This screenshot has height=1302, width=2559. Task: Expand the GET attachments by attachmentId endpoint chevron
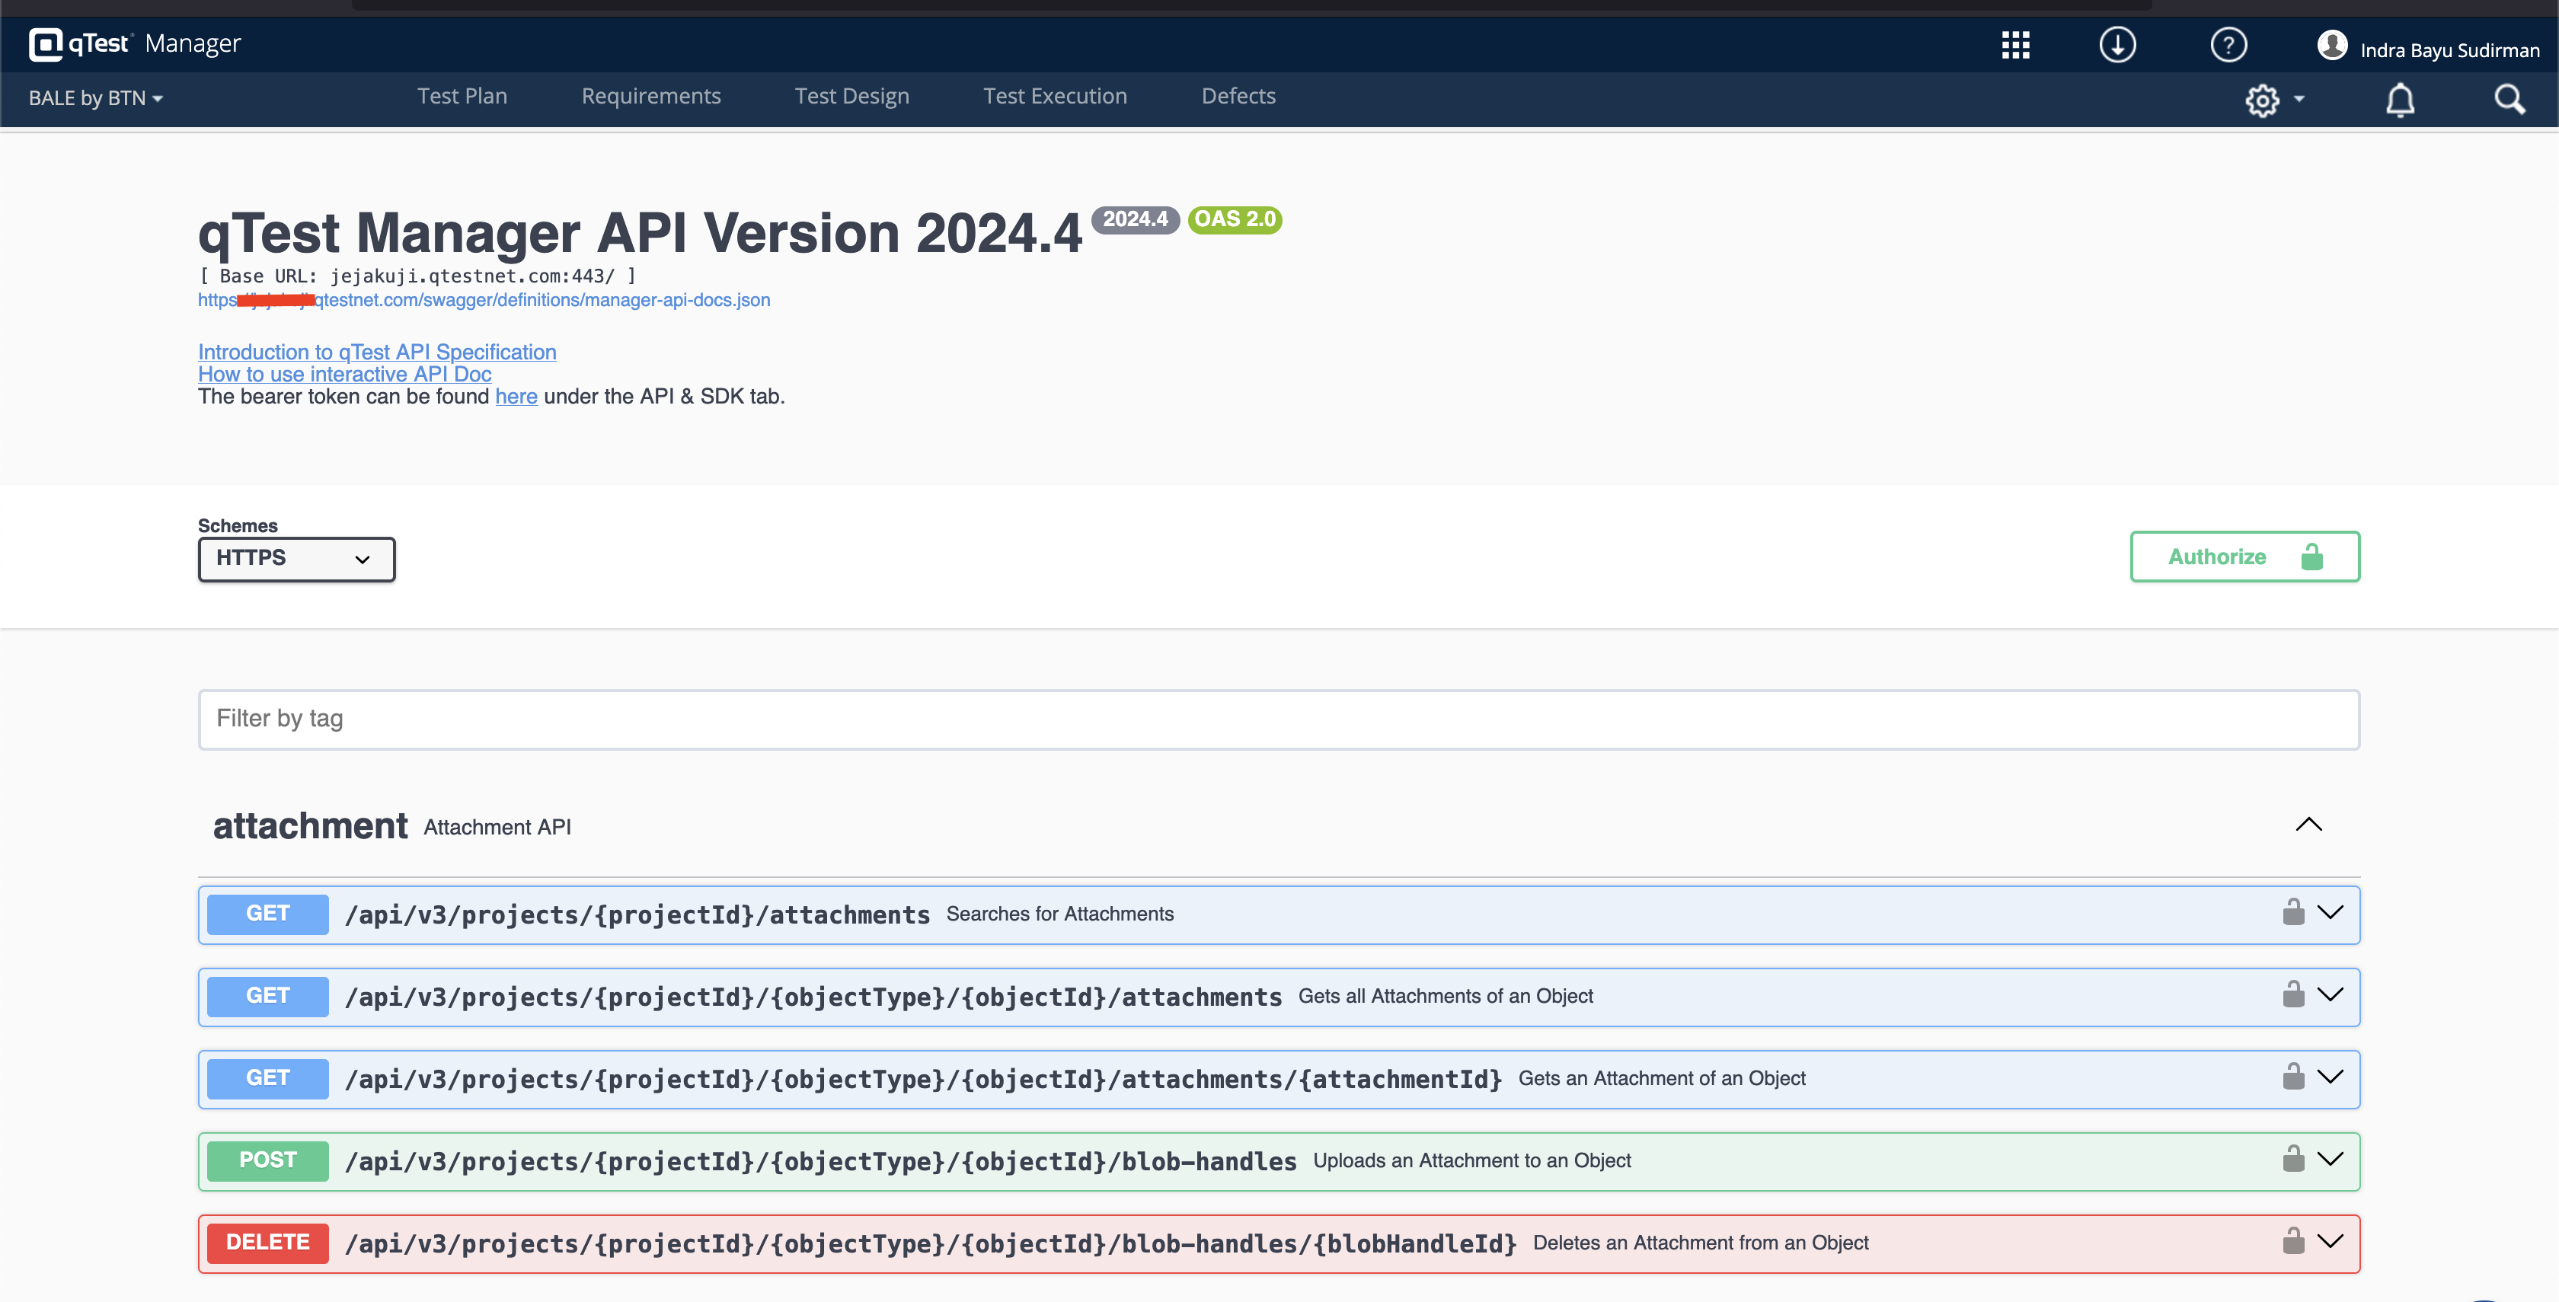pos(2331,1077)
